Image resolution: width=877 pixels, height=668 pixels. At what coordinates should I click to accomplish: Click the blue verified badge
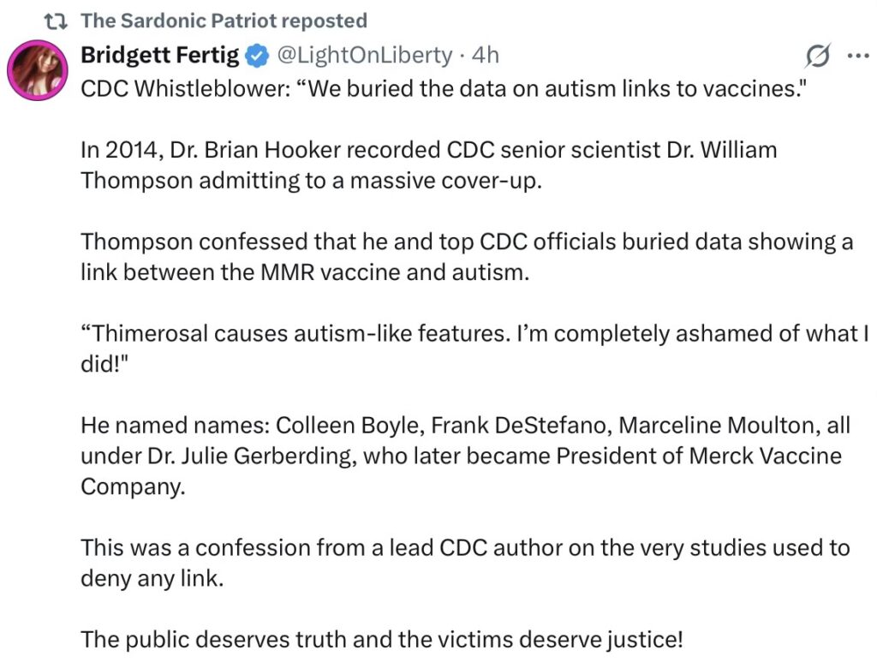click(254, 56)
